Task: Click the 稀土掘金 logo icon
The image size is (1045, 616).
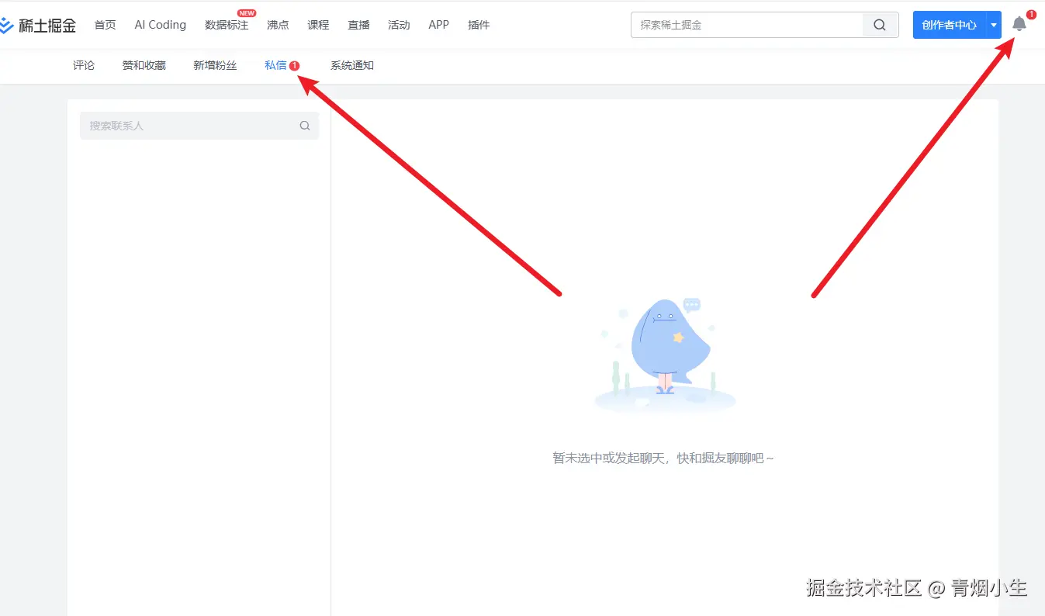Action: coord(11,24)
